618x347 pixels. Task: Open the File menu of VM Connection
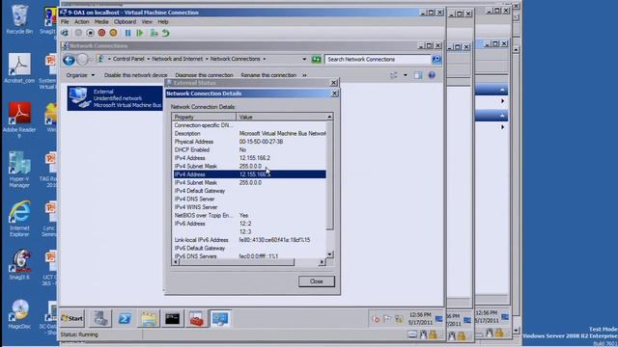(x=65, y=22)
